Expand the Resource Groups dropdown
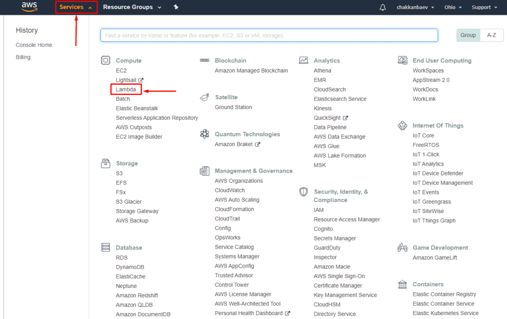507x319 pixels. coord(132,7)
